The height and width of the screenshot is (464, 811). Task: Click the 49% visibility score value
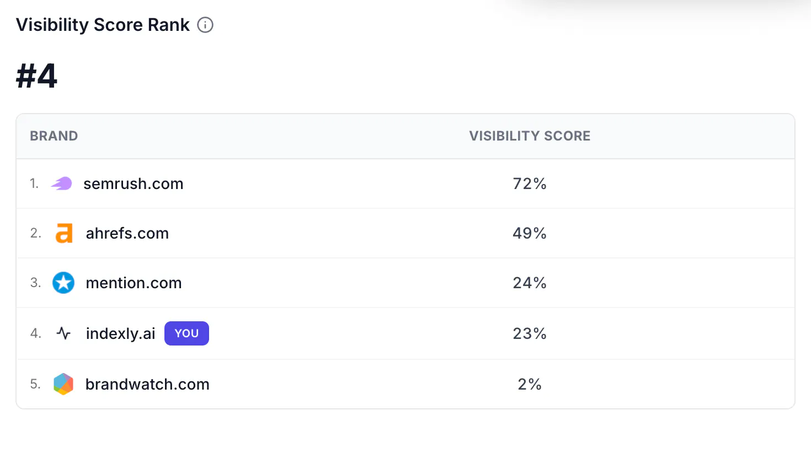[x=530, y=233]
